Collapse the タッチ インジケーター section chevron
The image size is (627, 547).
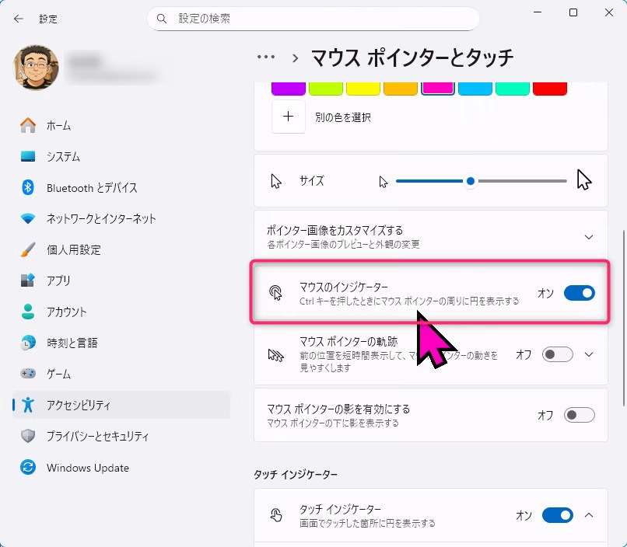[589, 515]
